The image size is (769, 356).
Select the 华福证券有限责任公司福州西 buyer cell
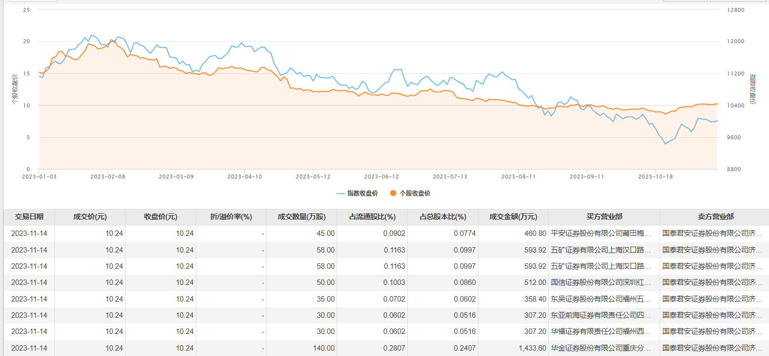(x=604, y=331)
